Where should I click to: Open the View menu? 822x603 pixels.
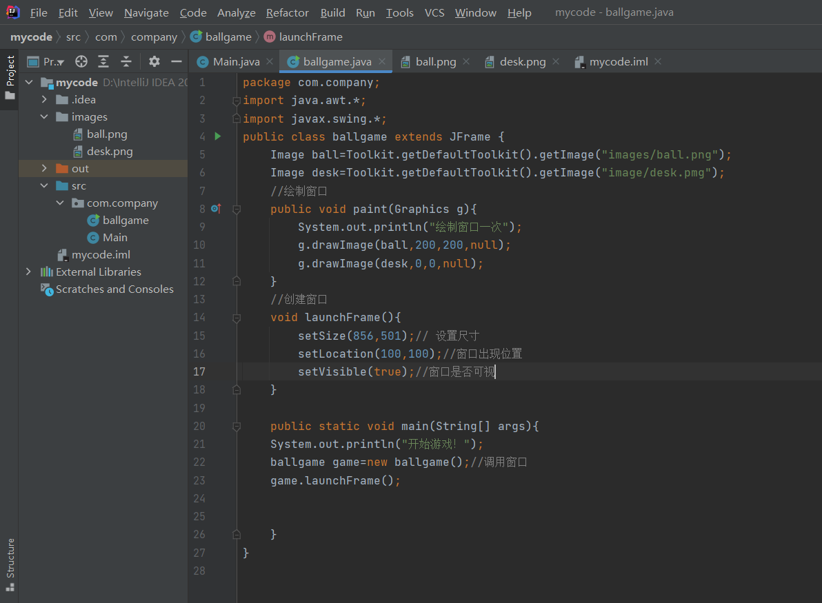tap(101, 12)
